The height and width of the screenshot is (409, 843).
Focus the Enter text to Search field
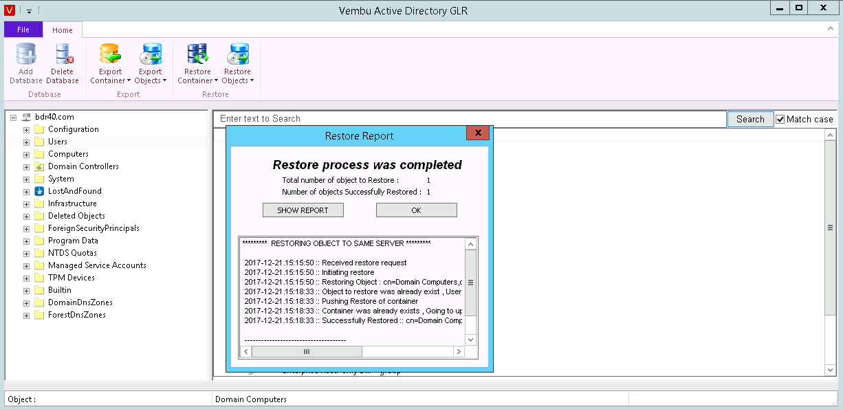click(470, 119)
